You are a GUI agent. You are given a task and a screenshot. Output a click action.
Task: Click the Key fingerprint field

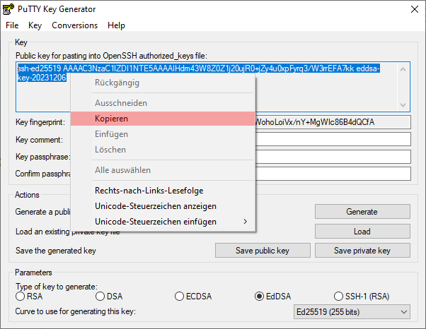pos(333,122)
